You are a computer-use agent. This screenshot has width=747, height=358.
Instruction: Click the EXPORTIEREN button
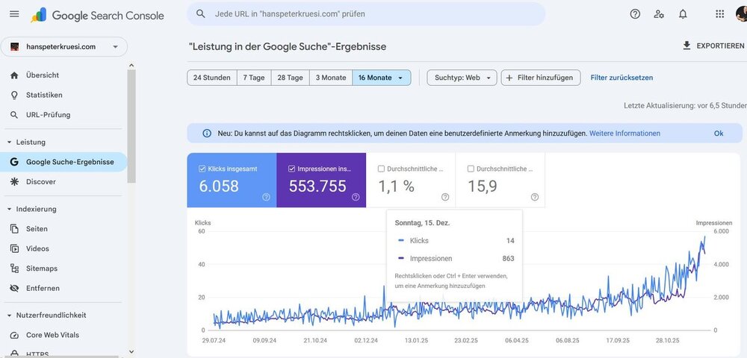(713, 45)
